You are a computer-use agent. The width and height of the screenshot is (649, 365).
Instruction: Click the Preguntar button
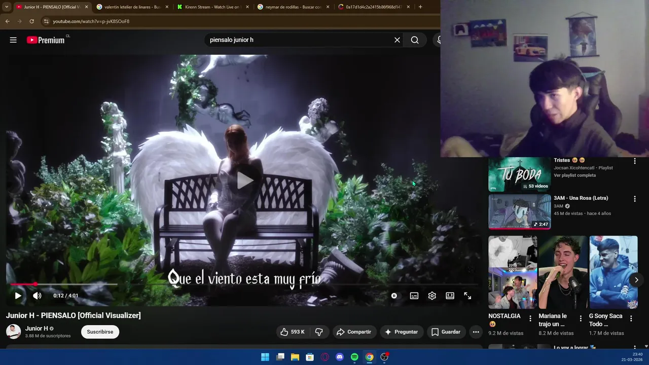coord(402,332)
